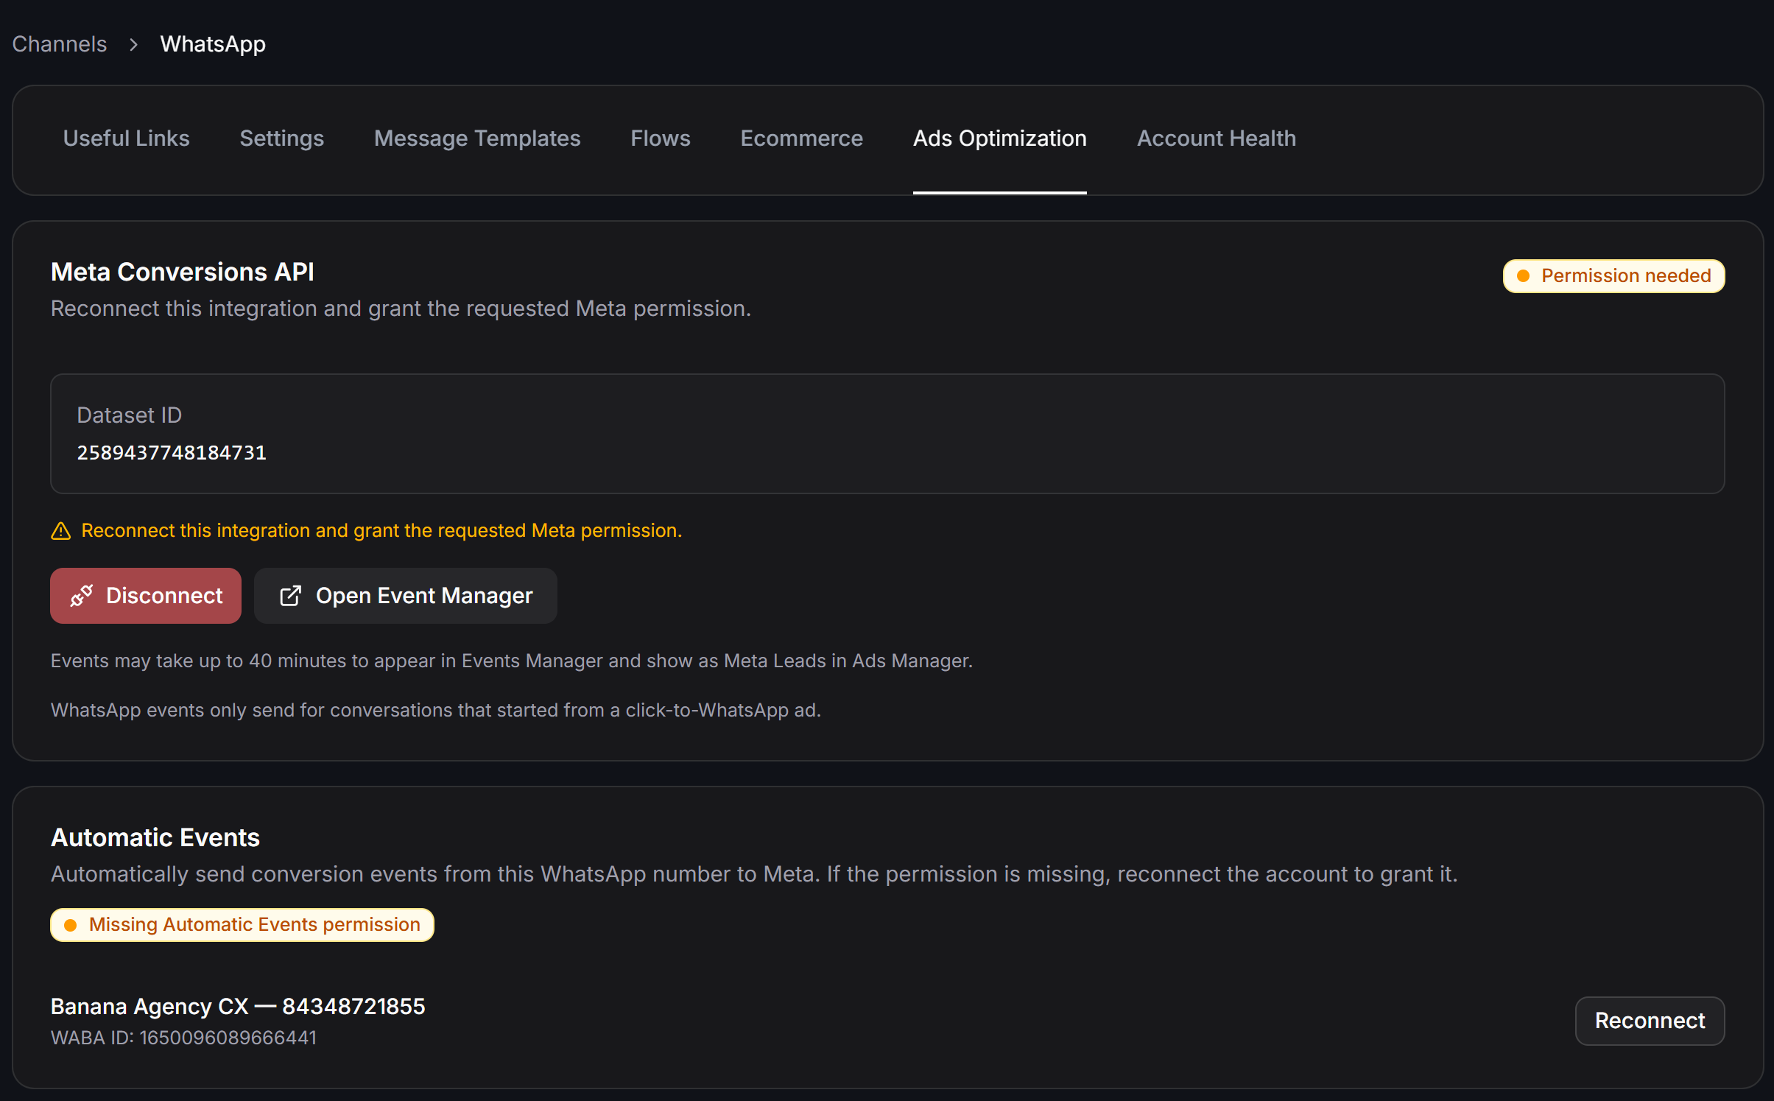
Task: Click the external-link icon beside Open Event Manager
Action: pyautogui.click(x=291, y=596)
